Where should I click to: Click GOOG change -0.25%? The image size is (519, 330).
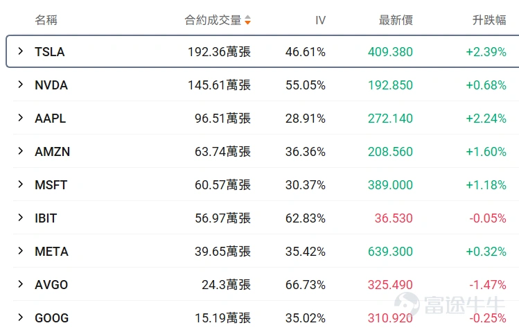(488, 318)
